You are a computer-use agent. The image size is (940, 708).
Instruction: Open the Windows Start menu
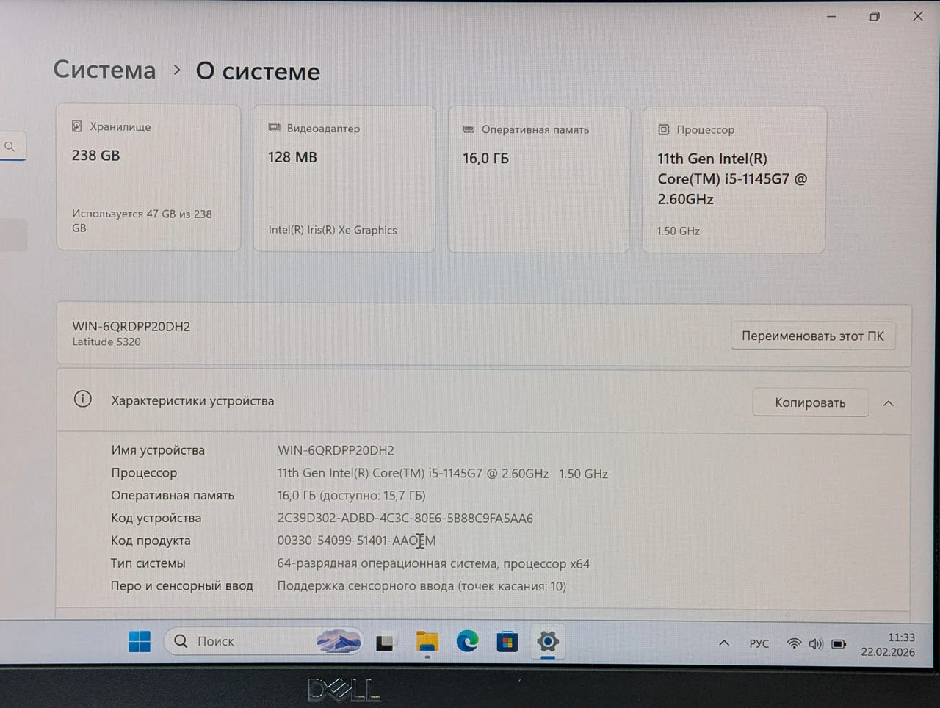[140, 641]
